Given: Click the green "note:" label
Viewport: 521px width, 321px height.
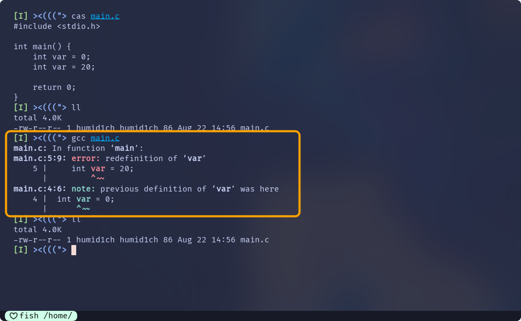Looking at the screenshot, I should 83,189.
